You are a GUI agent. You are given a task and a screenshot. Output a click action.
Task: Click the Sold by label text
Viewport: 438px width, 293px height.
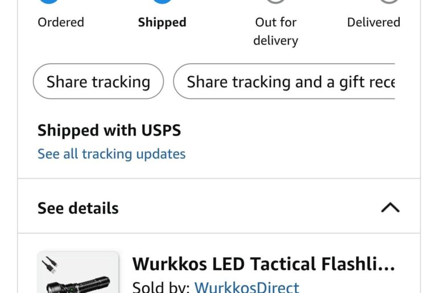coord(160,287)
